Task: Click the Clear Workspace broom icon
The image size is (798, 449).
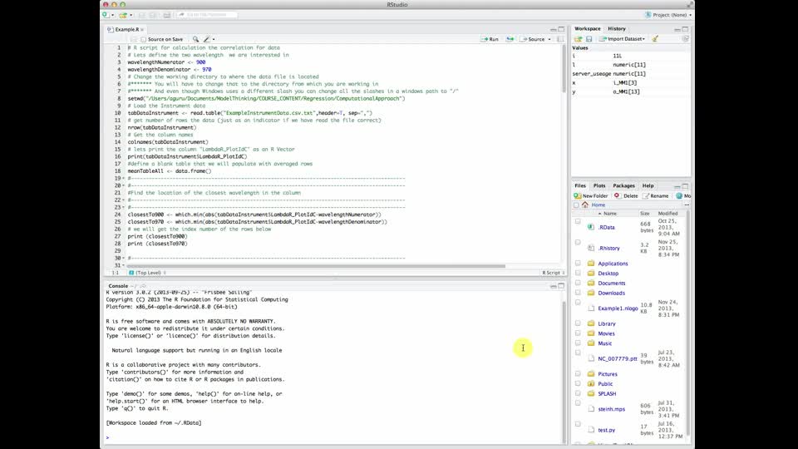Action: (655, 39)
